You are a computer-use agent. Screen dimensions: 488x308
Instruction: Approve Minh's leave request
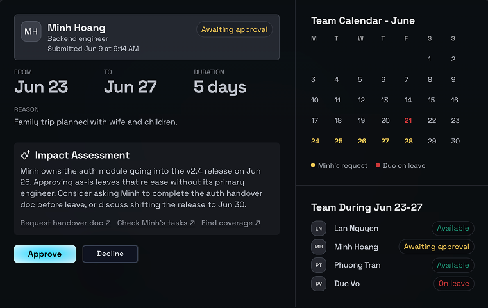tap(45, 254)
